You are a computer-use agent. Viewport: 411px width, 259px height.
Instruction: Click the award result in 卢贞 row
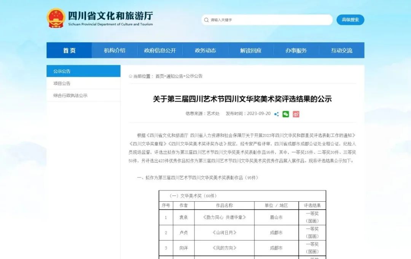pyautogui.click(x=312, y=232)
